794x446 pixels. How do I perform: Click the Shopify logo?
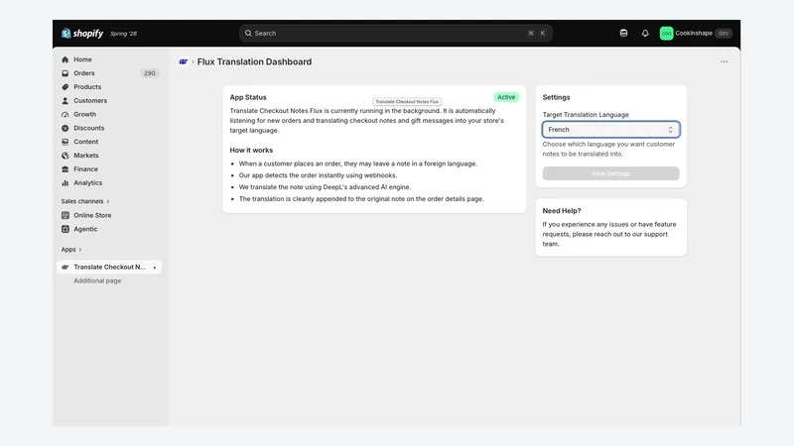click(x=82, y=34)
